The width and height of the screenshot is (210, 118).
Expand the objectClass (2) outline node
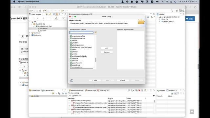160,21
